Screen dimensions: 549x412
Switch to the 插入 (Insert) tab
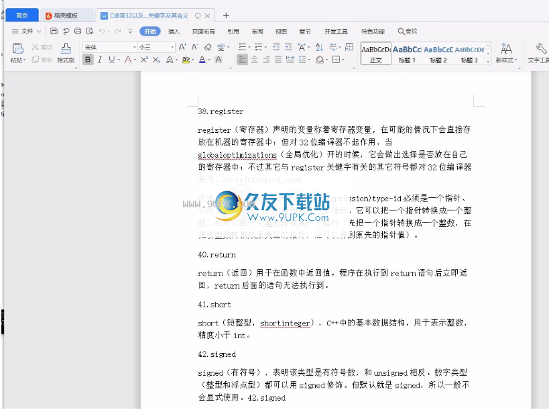pos(174,32)
